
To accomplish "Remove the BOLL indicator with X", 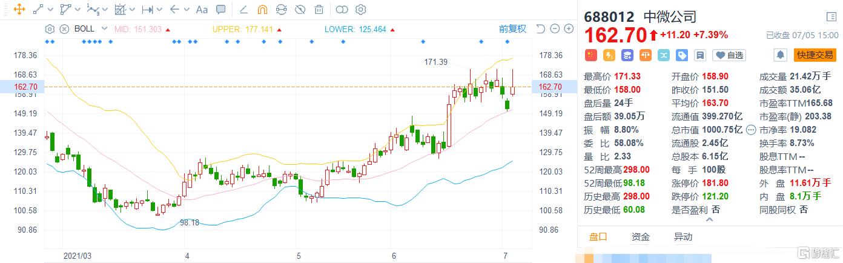I will coord(65,28).
